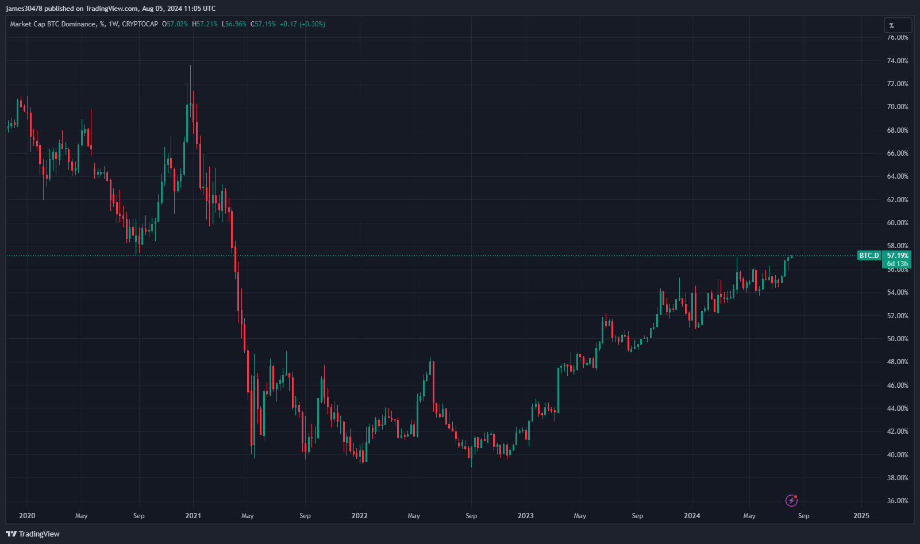Click the 54.00% price scale label
The image size is (920, 544).
(x=898, y=292)
